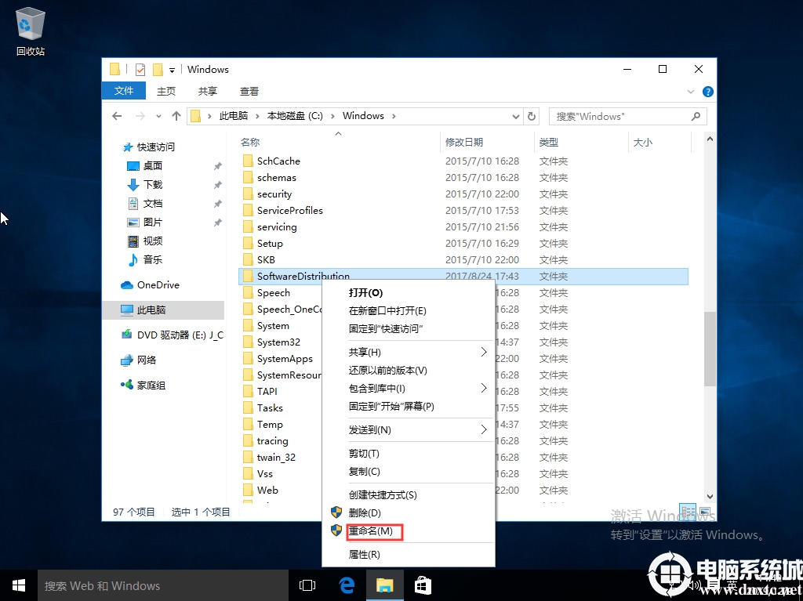Open the 文件 ribbon tab
This screenshot has height=601, width=803.
[x=124, y=91]
